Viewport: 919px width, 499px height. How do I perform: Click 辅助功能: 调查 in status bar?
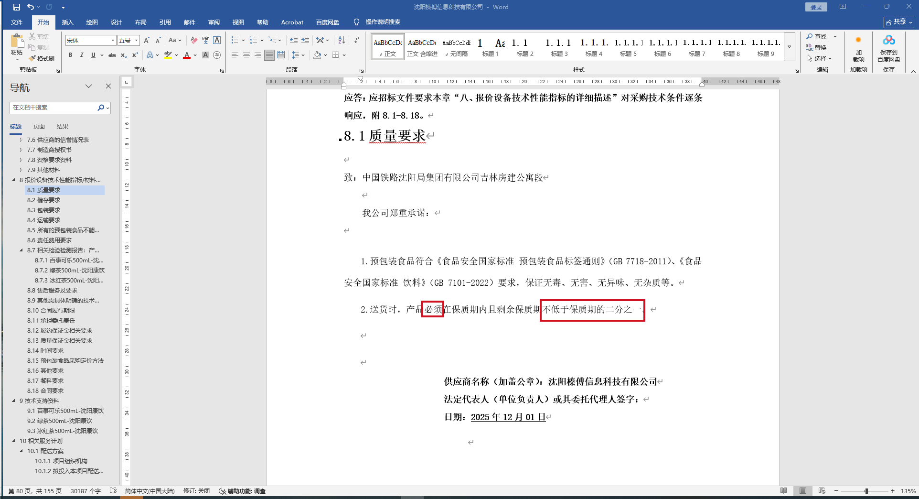click(242, 491)
